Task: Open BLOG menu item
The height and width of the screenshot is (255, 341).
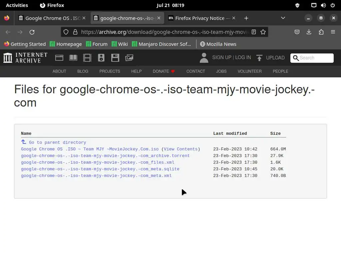Action: (x=83, y=71)
